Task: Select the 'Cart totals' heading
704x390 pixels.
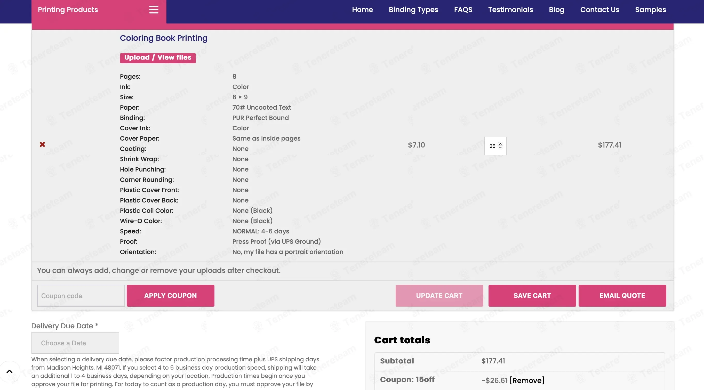Action: [402, 340]
